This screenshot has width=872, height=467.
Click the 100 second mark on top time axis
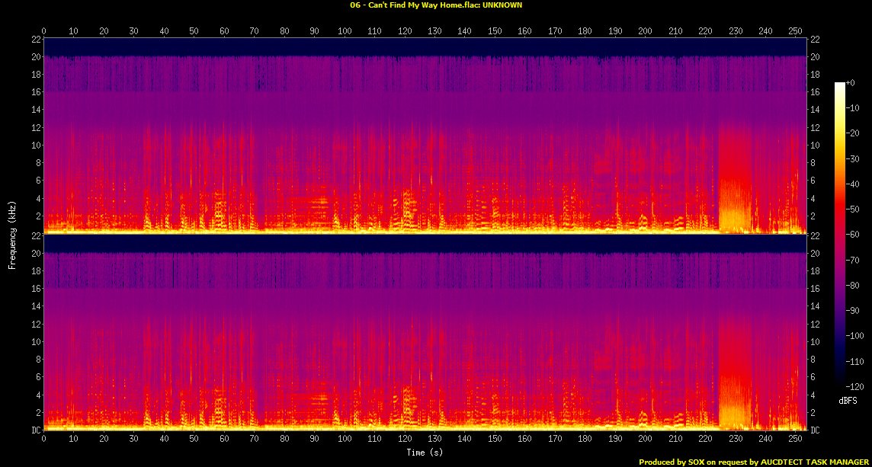click(x=345, y=31)
